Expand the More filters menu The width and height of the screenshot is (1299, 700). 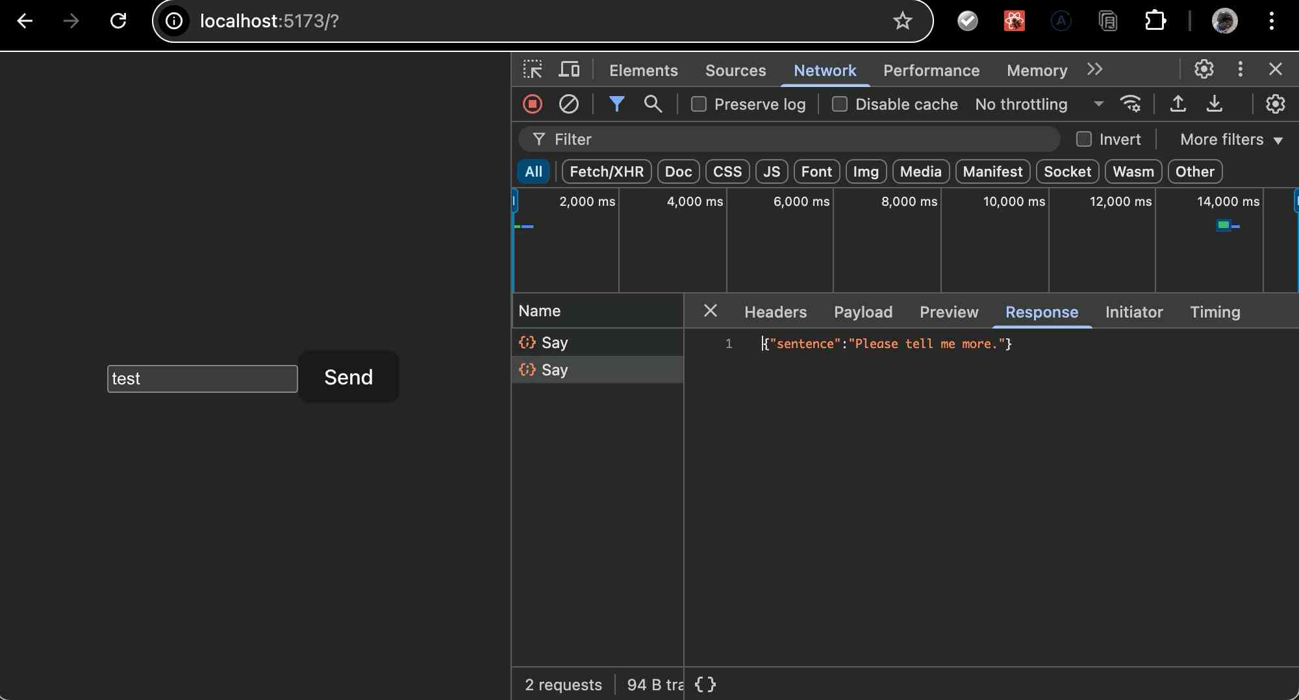coord(1231,140)
